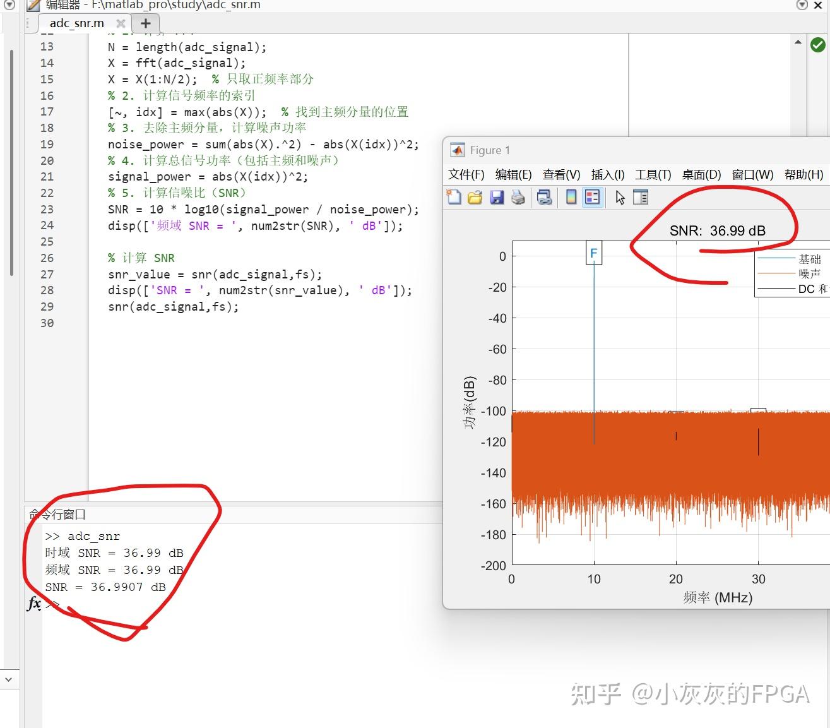Image resolution: width=830 pixels, height=728 pixels.
Task: Open the 窗口(W) menu in Figure 1
Action: pyautogui.click(x=752, y=175)
